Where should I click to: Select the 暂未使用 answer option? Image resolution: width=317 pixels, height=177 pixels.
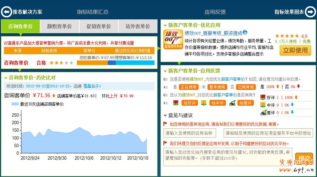[217, 87]
